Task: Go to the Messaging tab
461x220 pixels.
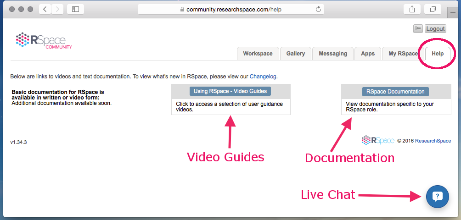Action: 333,54
